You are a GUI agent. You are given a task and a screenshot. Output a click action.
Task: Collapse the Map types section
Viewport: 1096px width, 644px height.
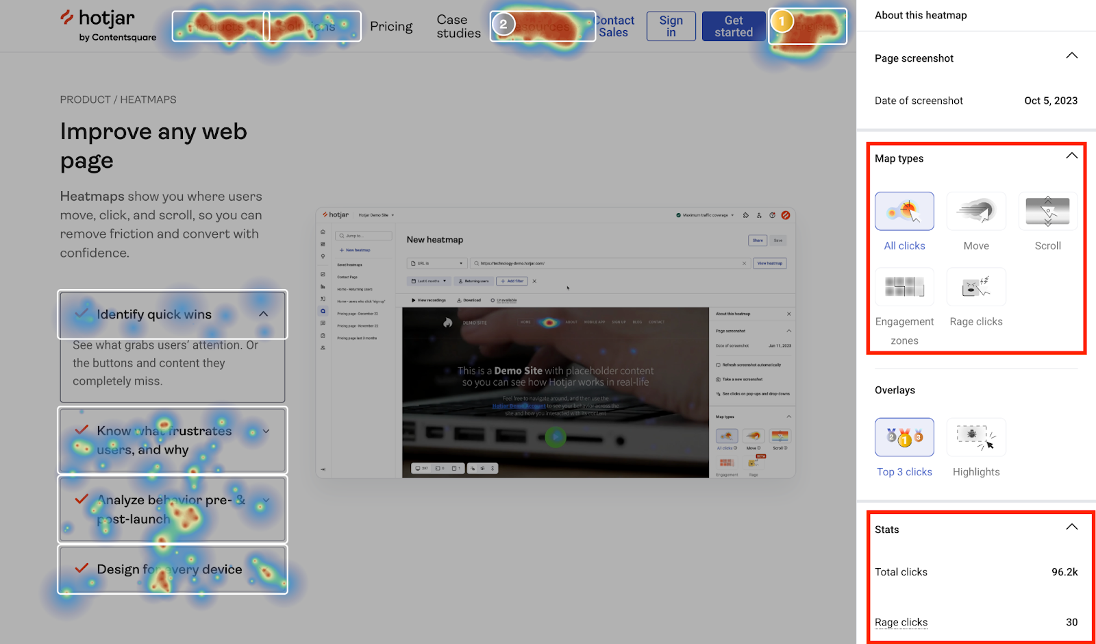point(1072,156)
